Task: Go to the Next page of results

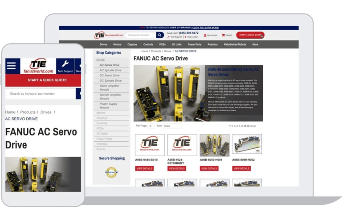Action: [253, 126]
